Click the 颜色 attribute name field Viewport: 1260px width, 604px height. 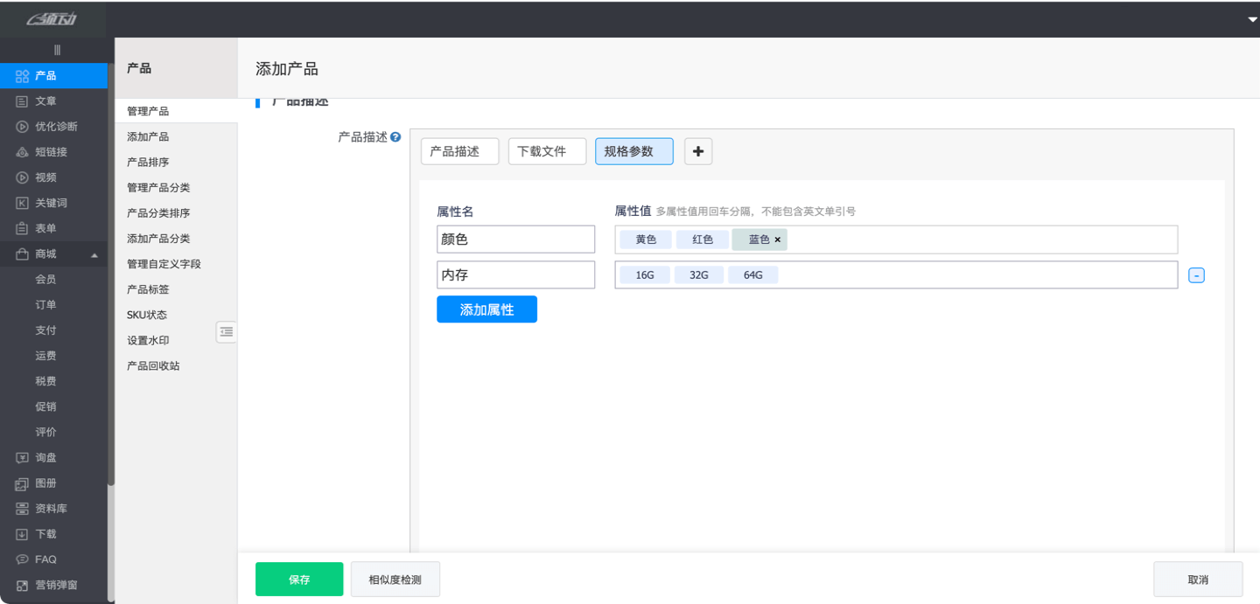(x=515, y=240)
